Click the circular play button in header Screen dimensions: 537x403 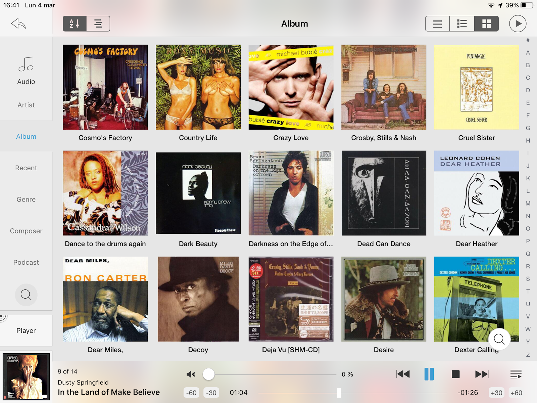518,24
